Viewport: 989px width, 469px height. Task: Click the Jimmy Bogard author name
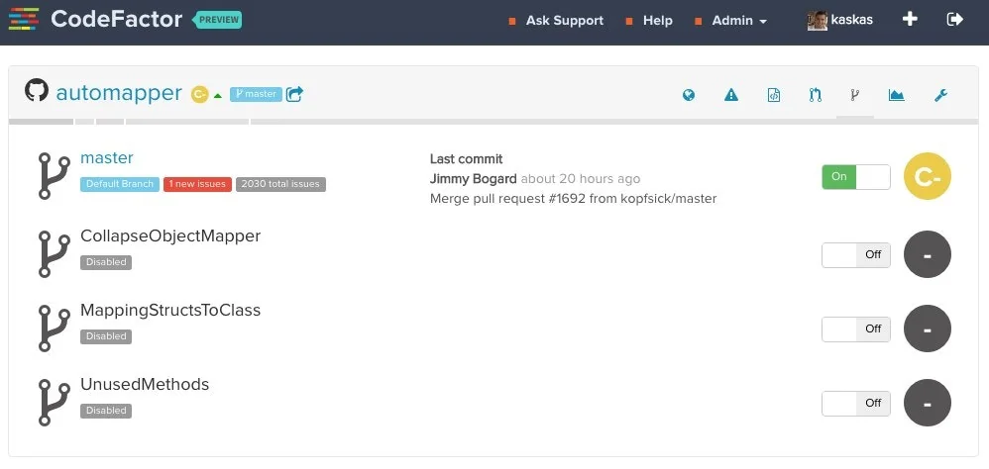point(473,179)
